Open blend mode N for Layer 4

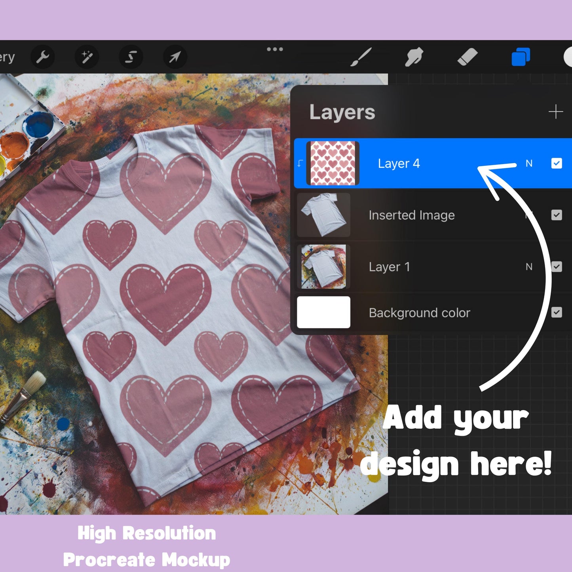click(529, 163)
